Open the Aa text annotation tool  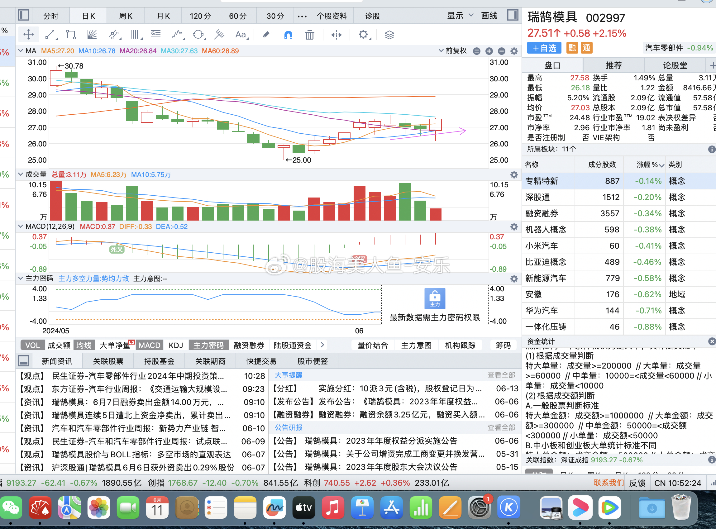(x=241, y=35)
